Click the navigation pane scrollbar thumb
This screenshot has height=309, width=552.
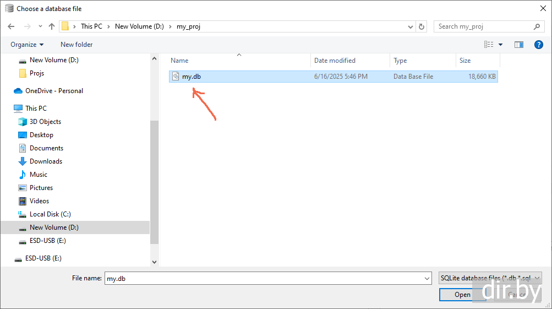point(154,182)
